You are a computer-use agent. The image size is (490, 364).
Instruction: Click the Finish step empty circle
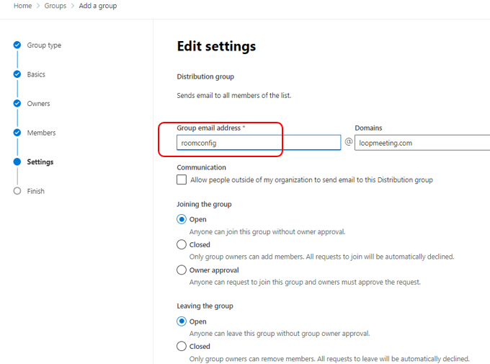[x=17, y=191]
